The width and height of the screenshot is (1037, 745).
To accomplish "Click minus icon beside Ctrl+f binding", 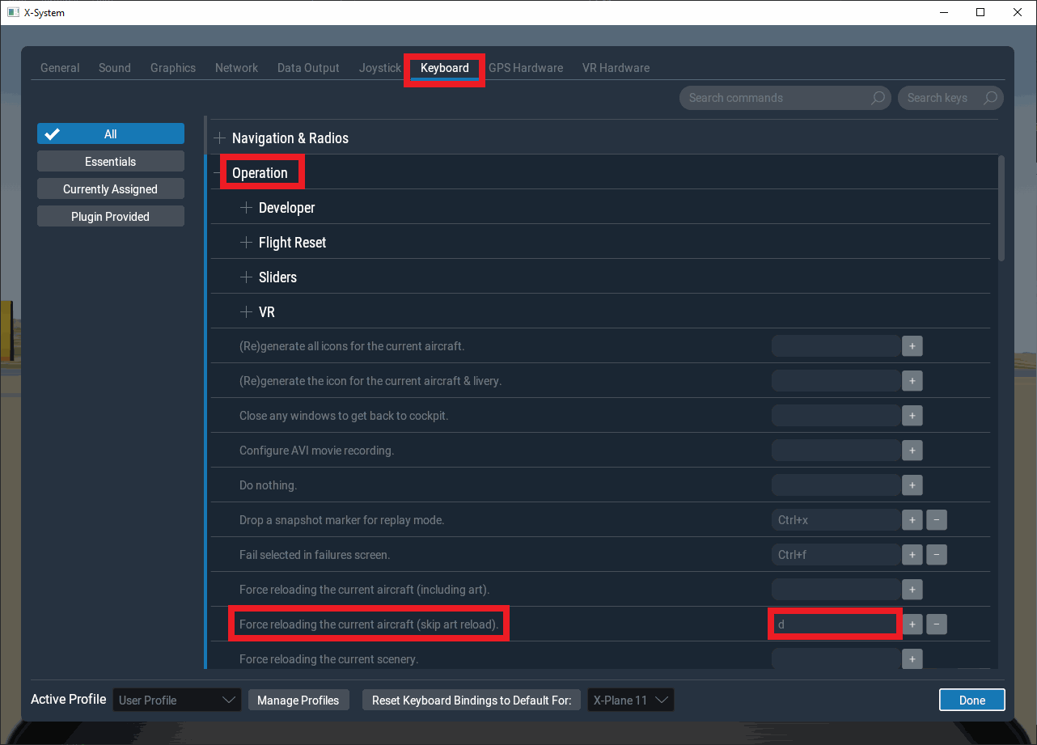I will coord(936,555).
